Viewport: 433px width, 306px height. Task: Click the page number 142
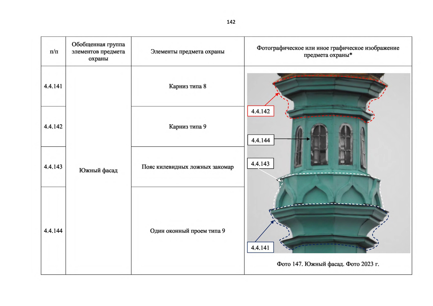pyautogui.click(x=231, y=22)
